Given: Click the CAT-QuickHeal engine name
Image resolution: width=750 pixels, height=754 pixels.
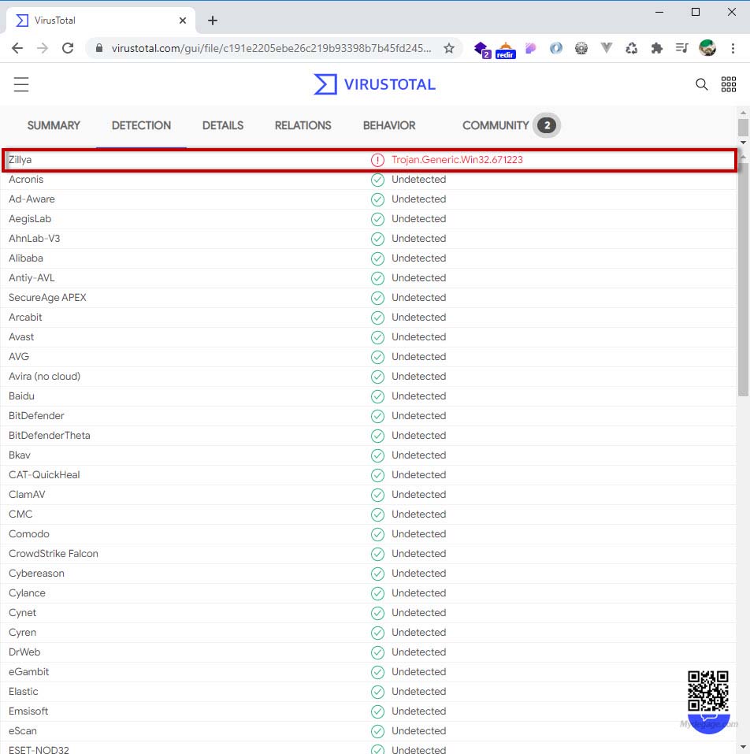Looking at the screenshot, I should coord(44,474).
